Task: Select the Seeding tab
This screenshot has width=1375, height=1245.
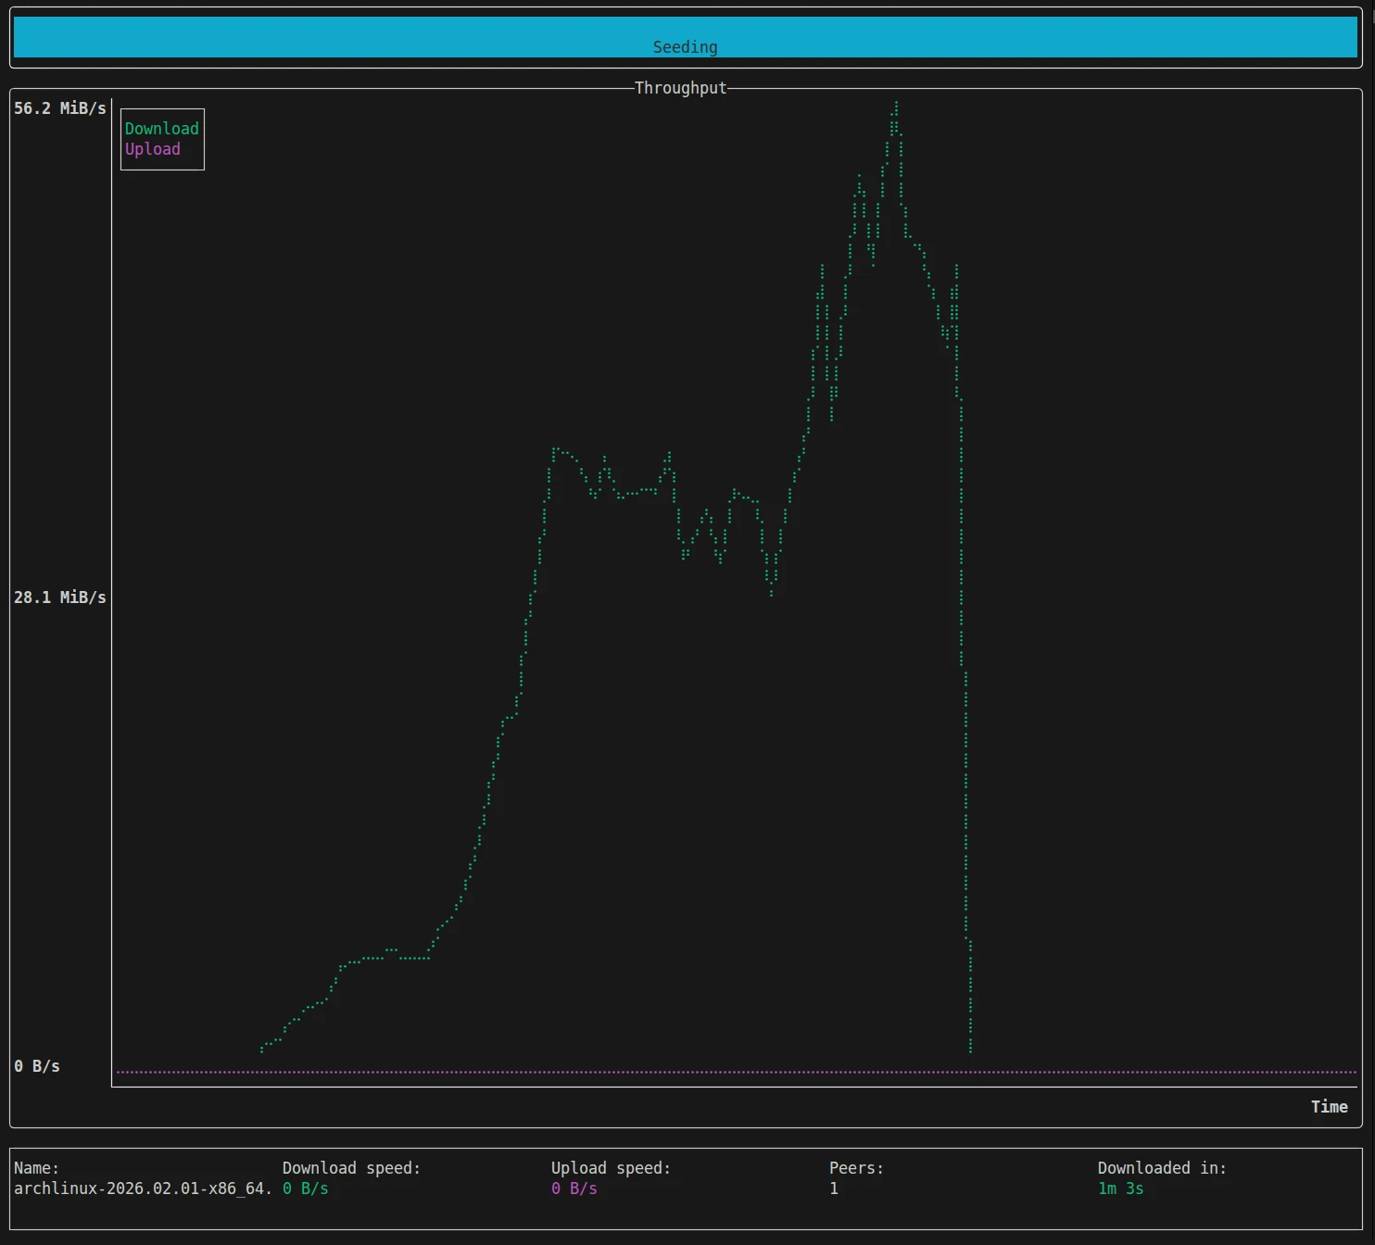Action: [x=685, y=46]
